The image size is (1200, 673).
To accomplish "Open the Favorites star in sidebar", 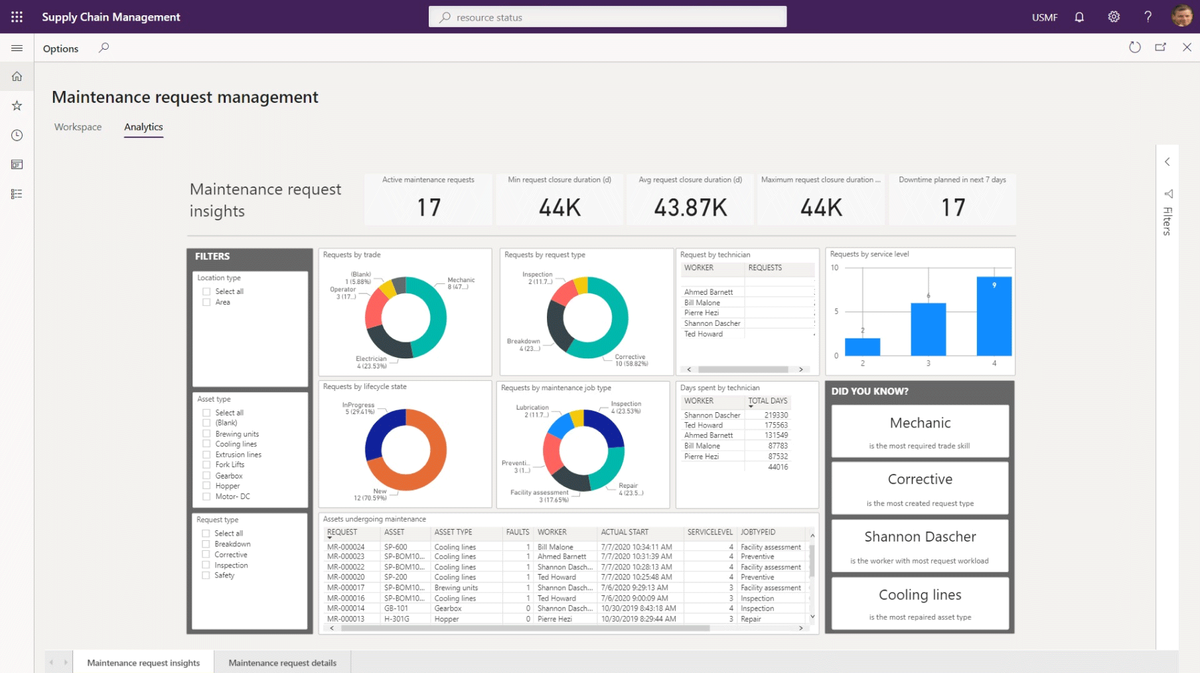I will [17, 106].
